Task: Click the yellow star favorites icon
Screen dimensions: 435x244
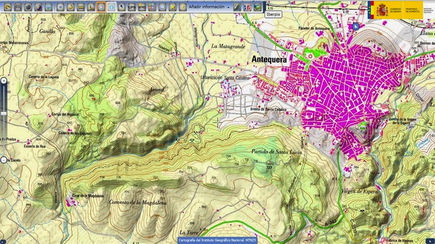Action: [x=173, y=7]
